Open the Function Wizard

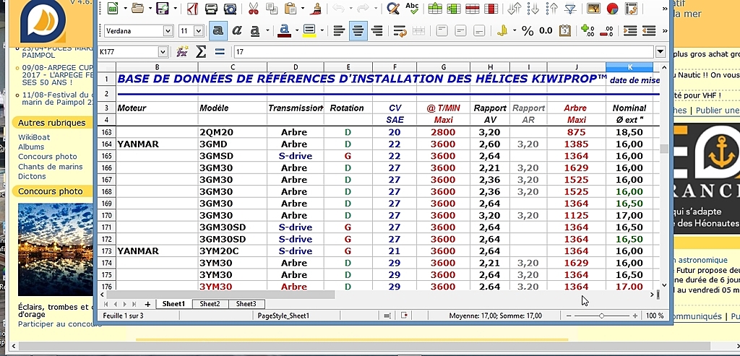[182, 52]
